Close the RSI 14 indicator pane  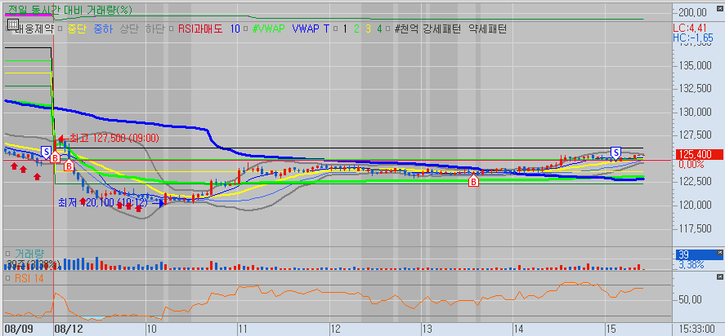719,276
